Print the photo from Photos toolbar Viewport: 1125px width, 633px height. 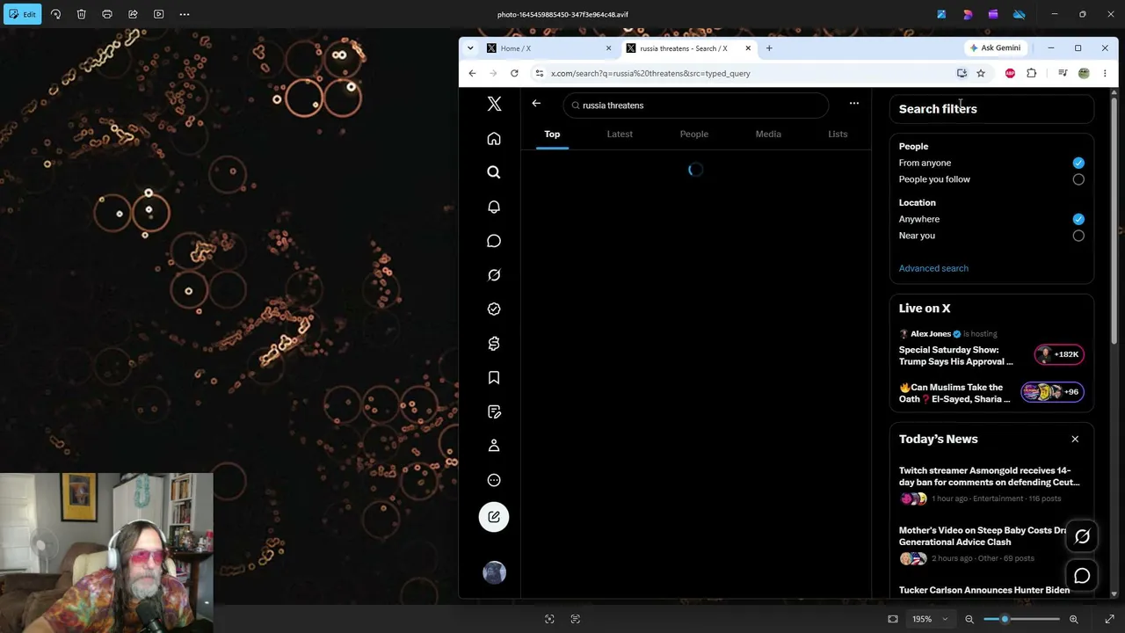[x=107, y=14]
